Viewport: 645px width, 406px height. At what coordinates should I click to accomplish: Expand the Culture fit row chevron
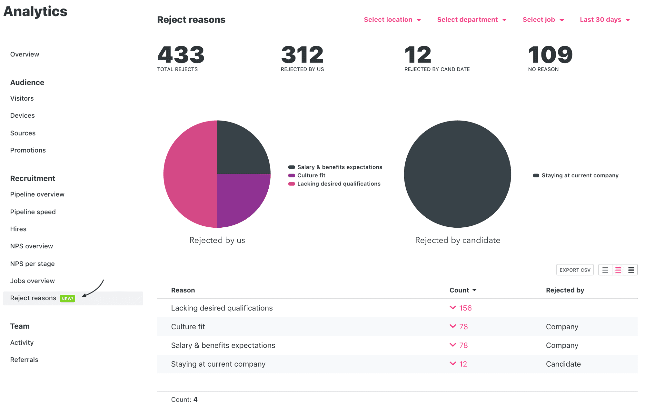pos(453,326)
